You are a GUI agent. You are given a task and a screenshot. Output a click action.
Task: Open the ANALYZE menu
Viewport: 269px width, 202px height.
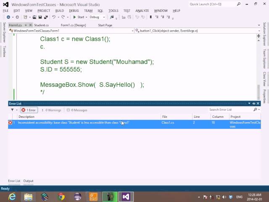pos(142,11)
